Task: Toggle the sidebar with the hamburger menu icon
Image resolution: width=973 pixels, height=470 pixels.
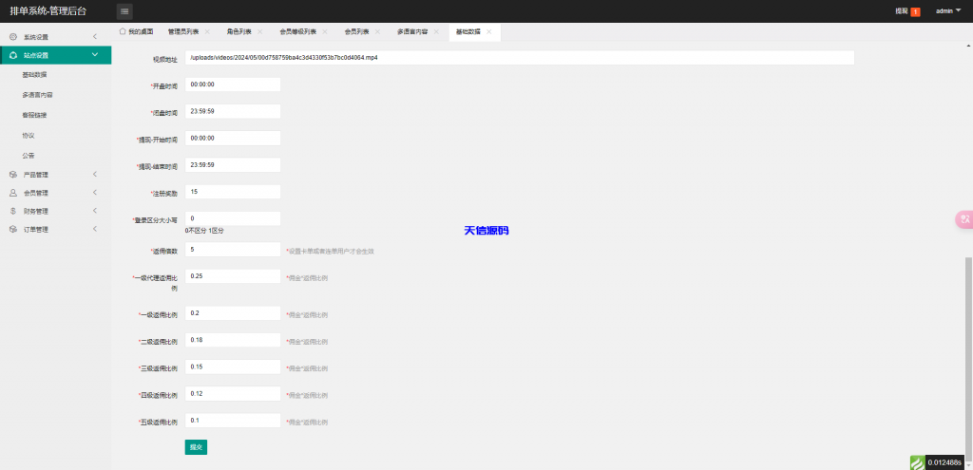Action: point(124,11)
